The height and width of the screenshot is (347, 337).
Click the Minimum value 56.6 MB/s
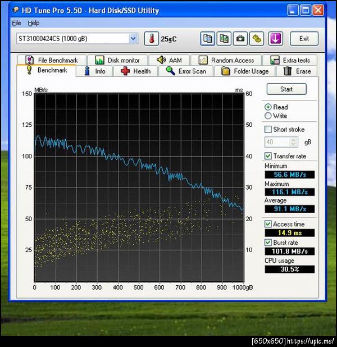click(x=290, y=175)
